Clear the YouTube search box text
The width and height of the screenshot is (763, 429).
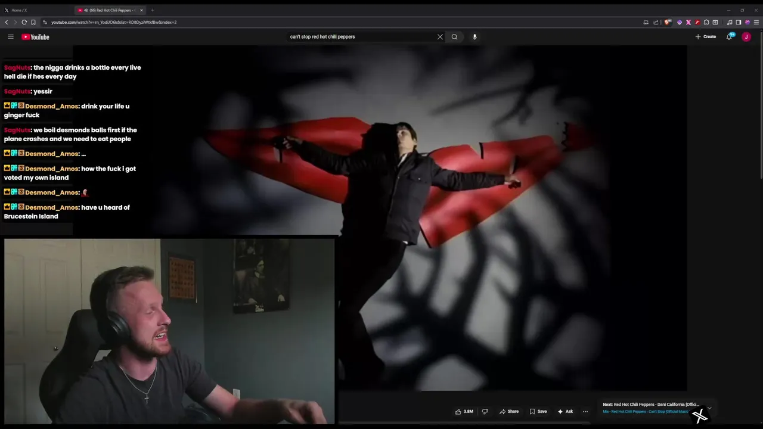click(x=440, y=37)
